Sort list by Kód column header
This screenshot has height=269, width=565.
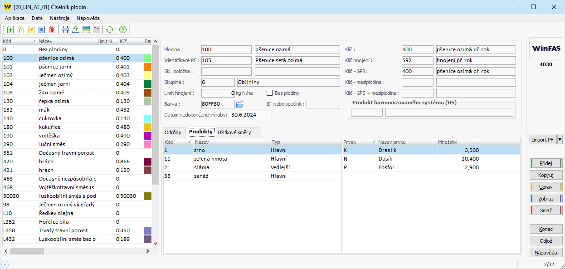(x=18, y=41)
